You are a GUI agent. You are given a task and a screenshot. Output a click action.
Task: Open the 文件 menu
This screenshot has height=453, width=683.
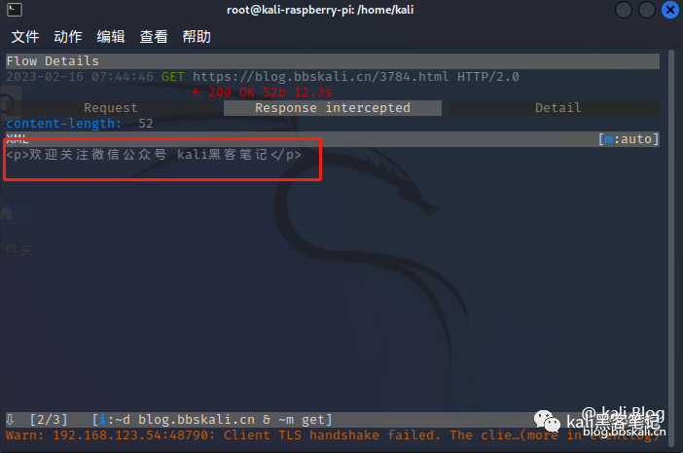point(25,37)
